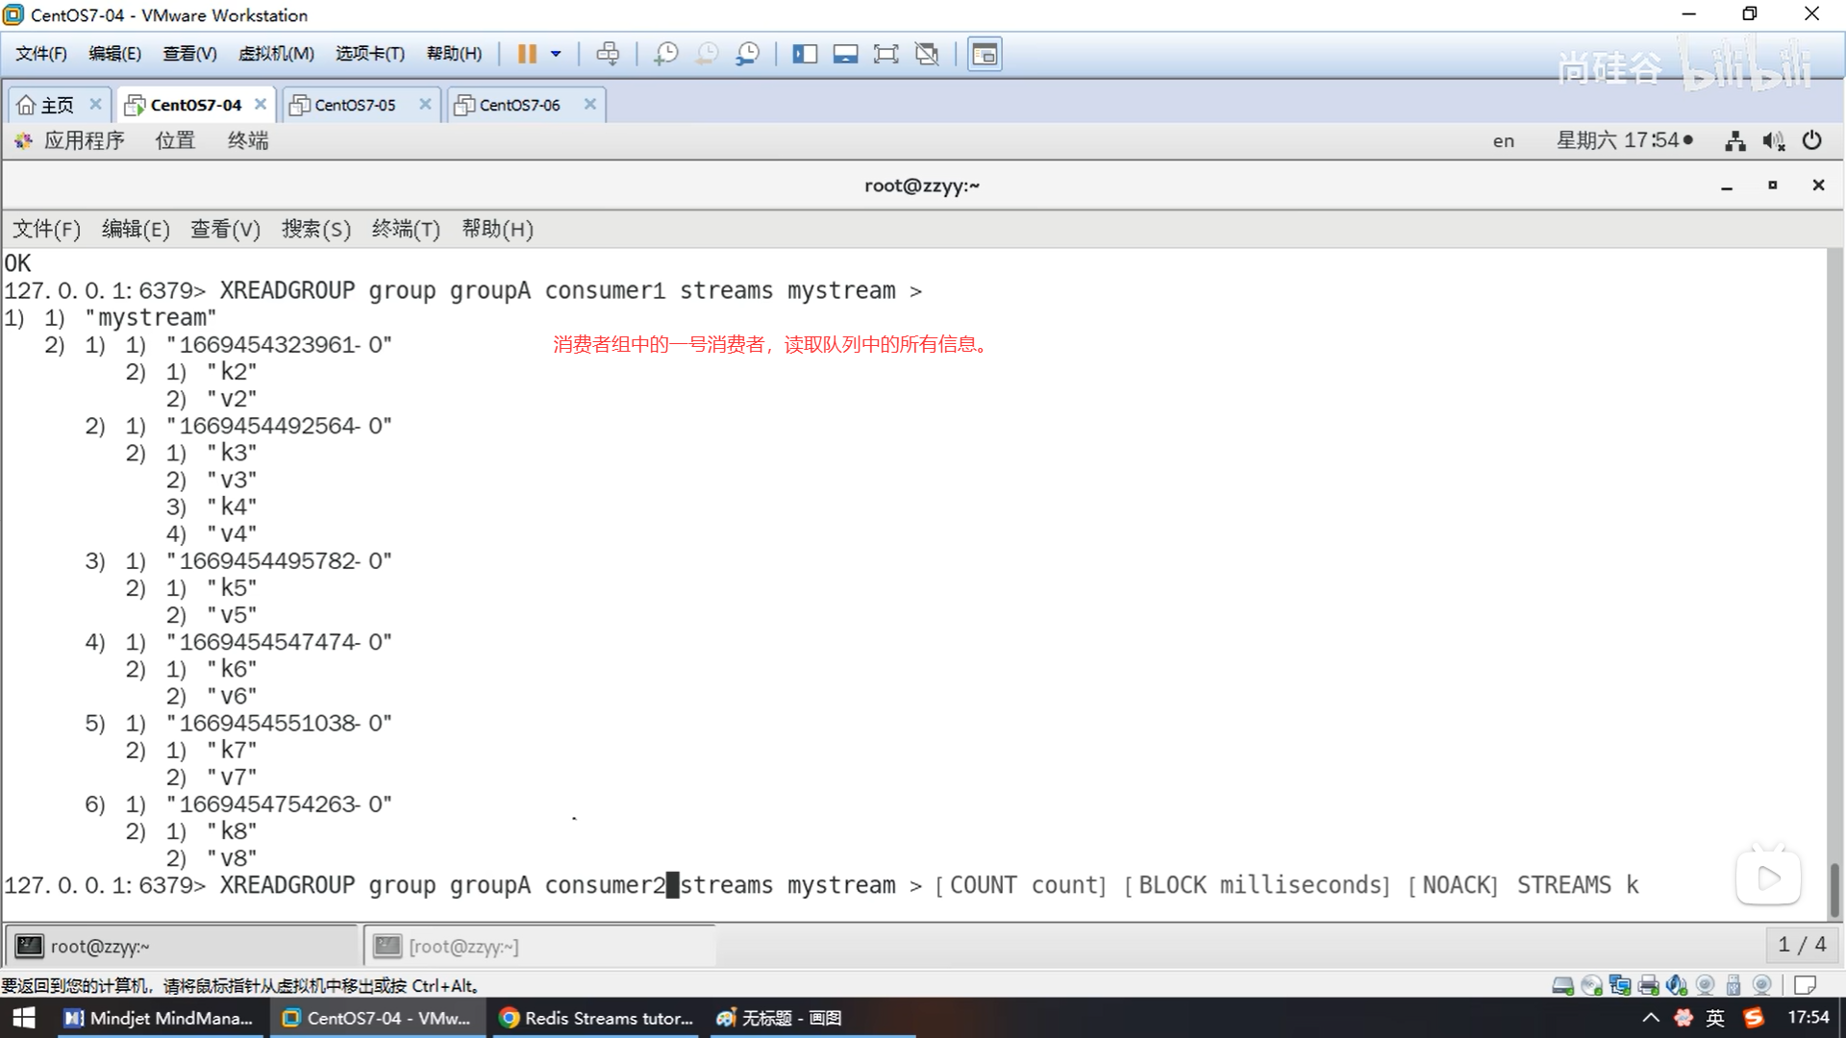
Task: Toggle the library sidebar panel
Action: tap(804, 54)
